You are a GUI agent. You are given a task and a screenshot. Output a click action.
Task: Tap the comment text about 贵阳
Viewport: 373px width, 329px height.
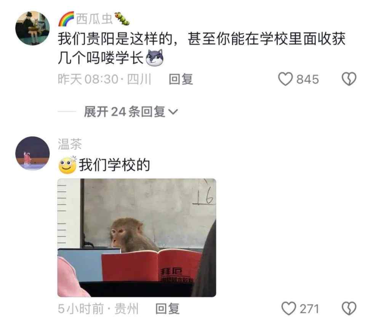tap(202, 48)
